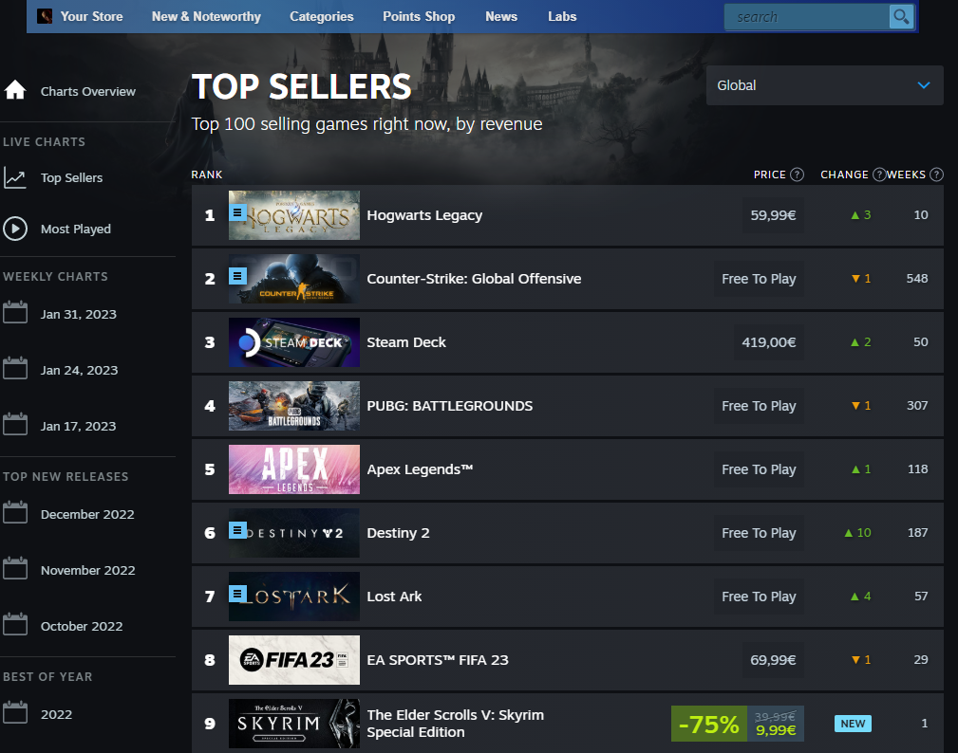Click the WEEKS help question mark icon
This screenshot has height=753, width=958.
[x=936, y=174]
